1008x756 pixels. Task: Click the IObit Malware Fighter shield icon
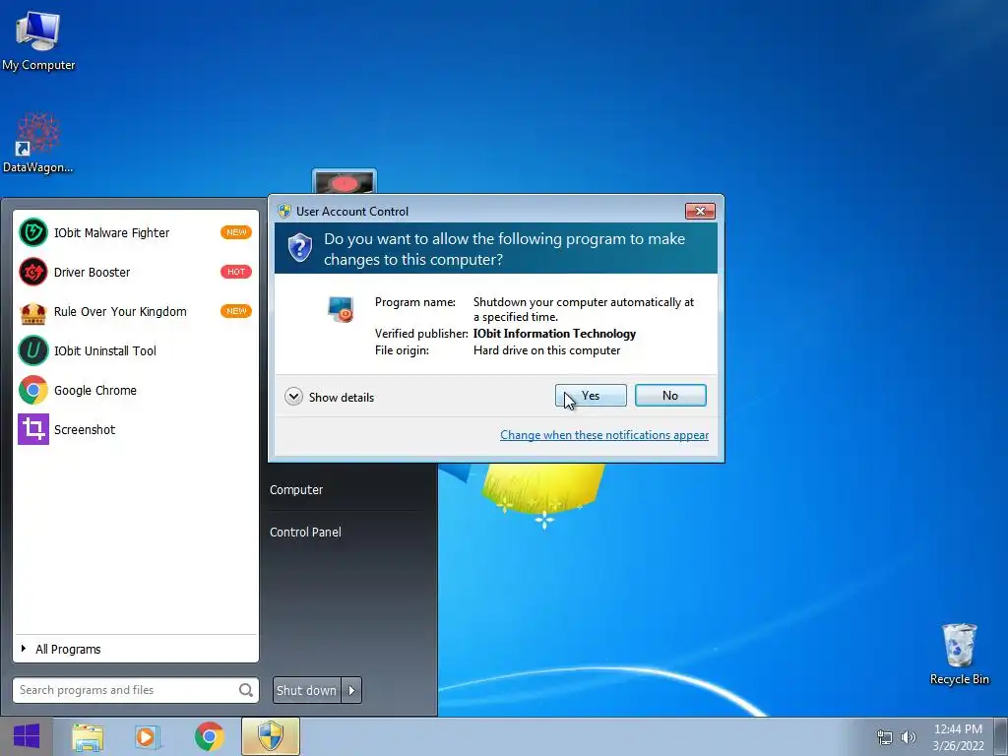point(32,232)
